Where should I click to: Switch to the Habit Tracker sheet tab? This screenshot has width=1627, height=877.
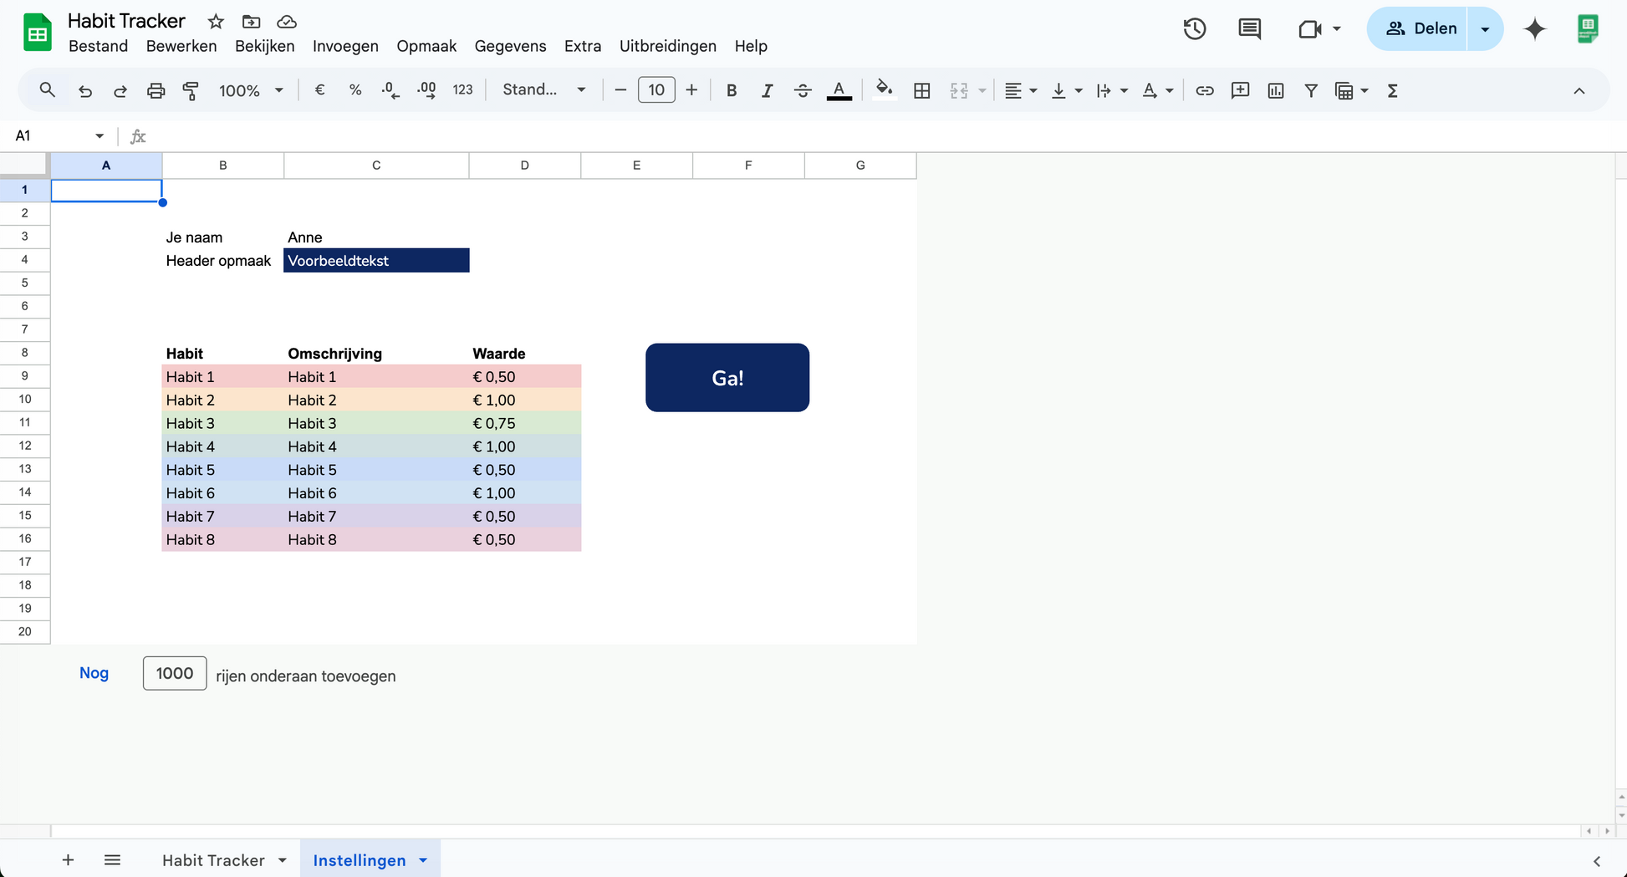click(x=213, y=860)
